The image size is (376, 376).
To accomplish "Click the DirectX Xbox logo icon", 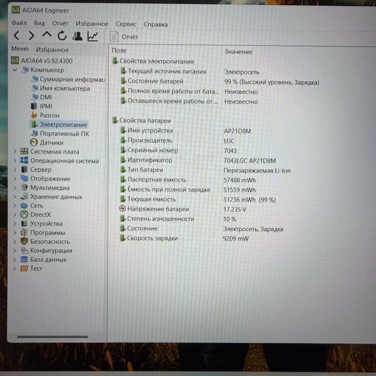I will click(x=24, y=214).
